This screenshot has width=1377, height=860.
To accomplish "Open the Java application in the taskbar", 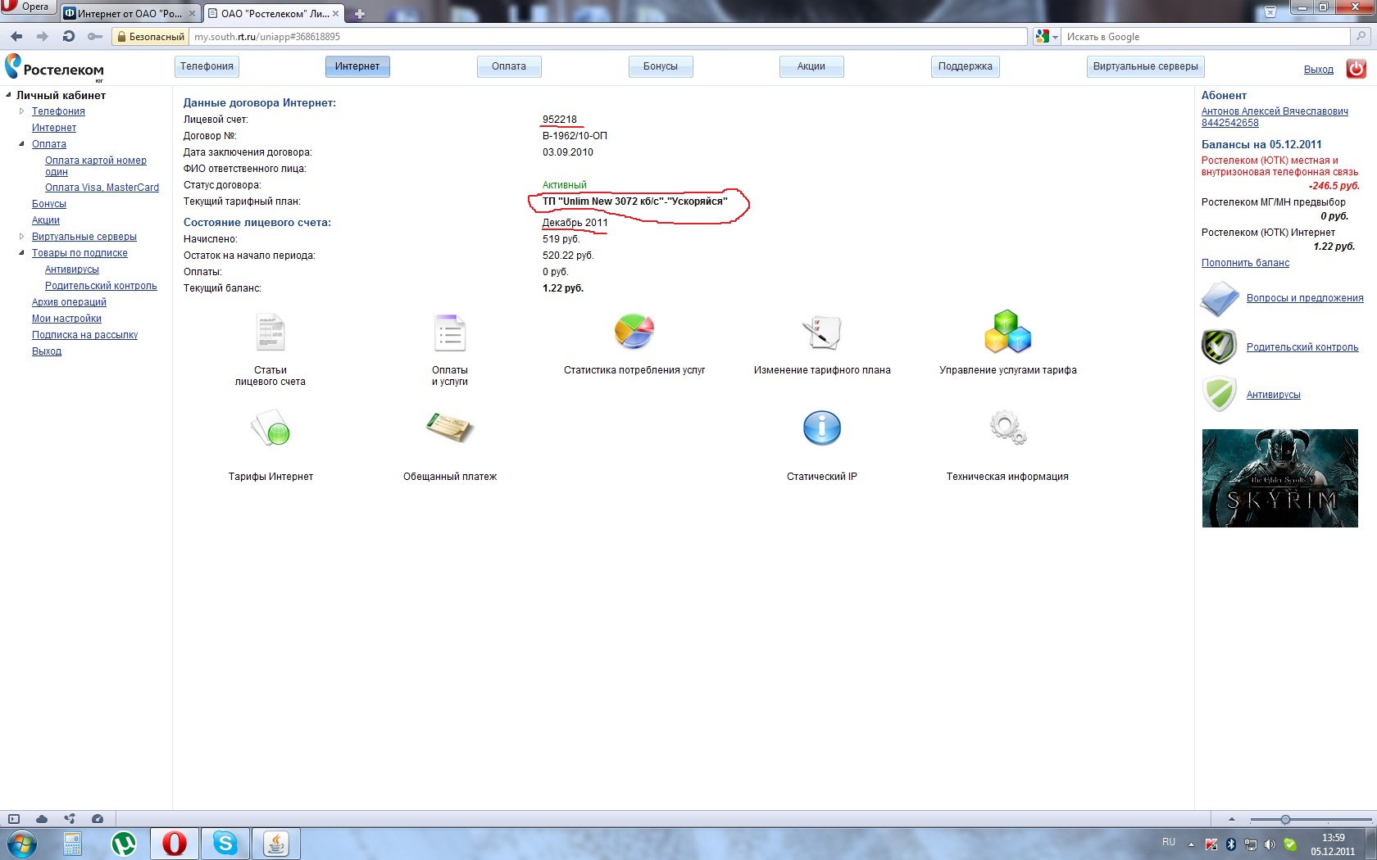I will 276,843.
